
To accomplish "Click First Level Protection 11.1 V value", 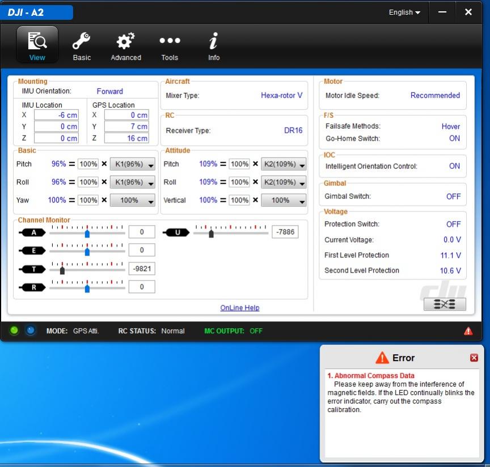I will pos(451,255).
